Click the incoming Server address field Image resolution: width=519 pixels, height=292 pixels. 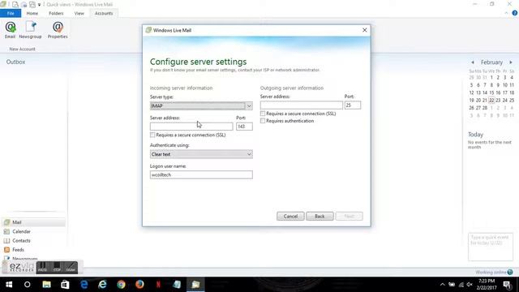tap(191, 127)
